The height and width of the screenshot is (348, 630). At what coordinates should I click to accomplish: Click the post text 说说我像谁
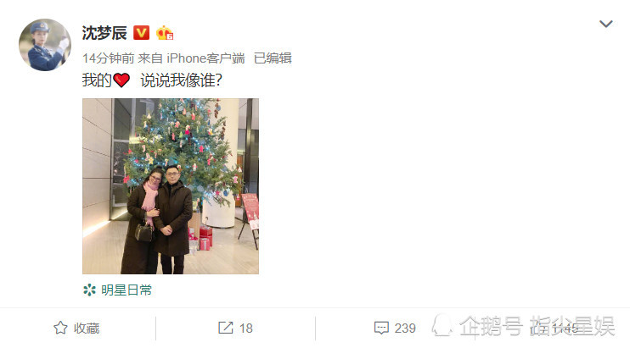(181, 80)
